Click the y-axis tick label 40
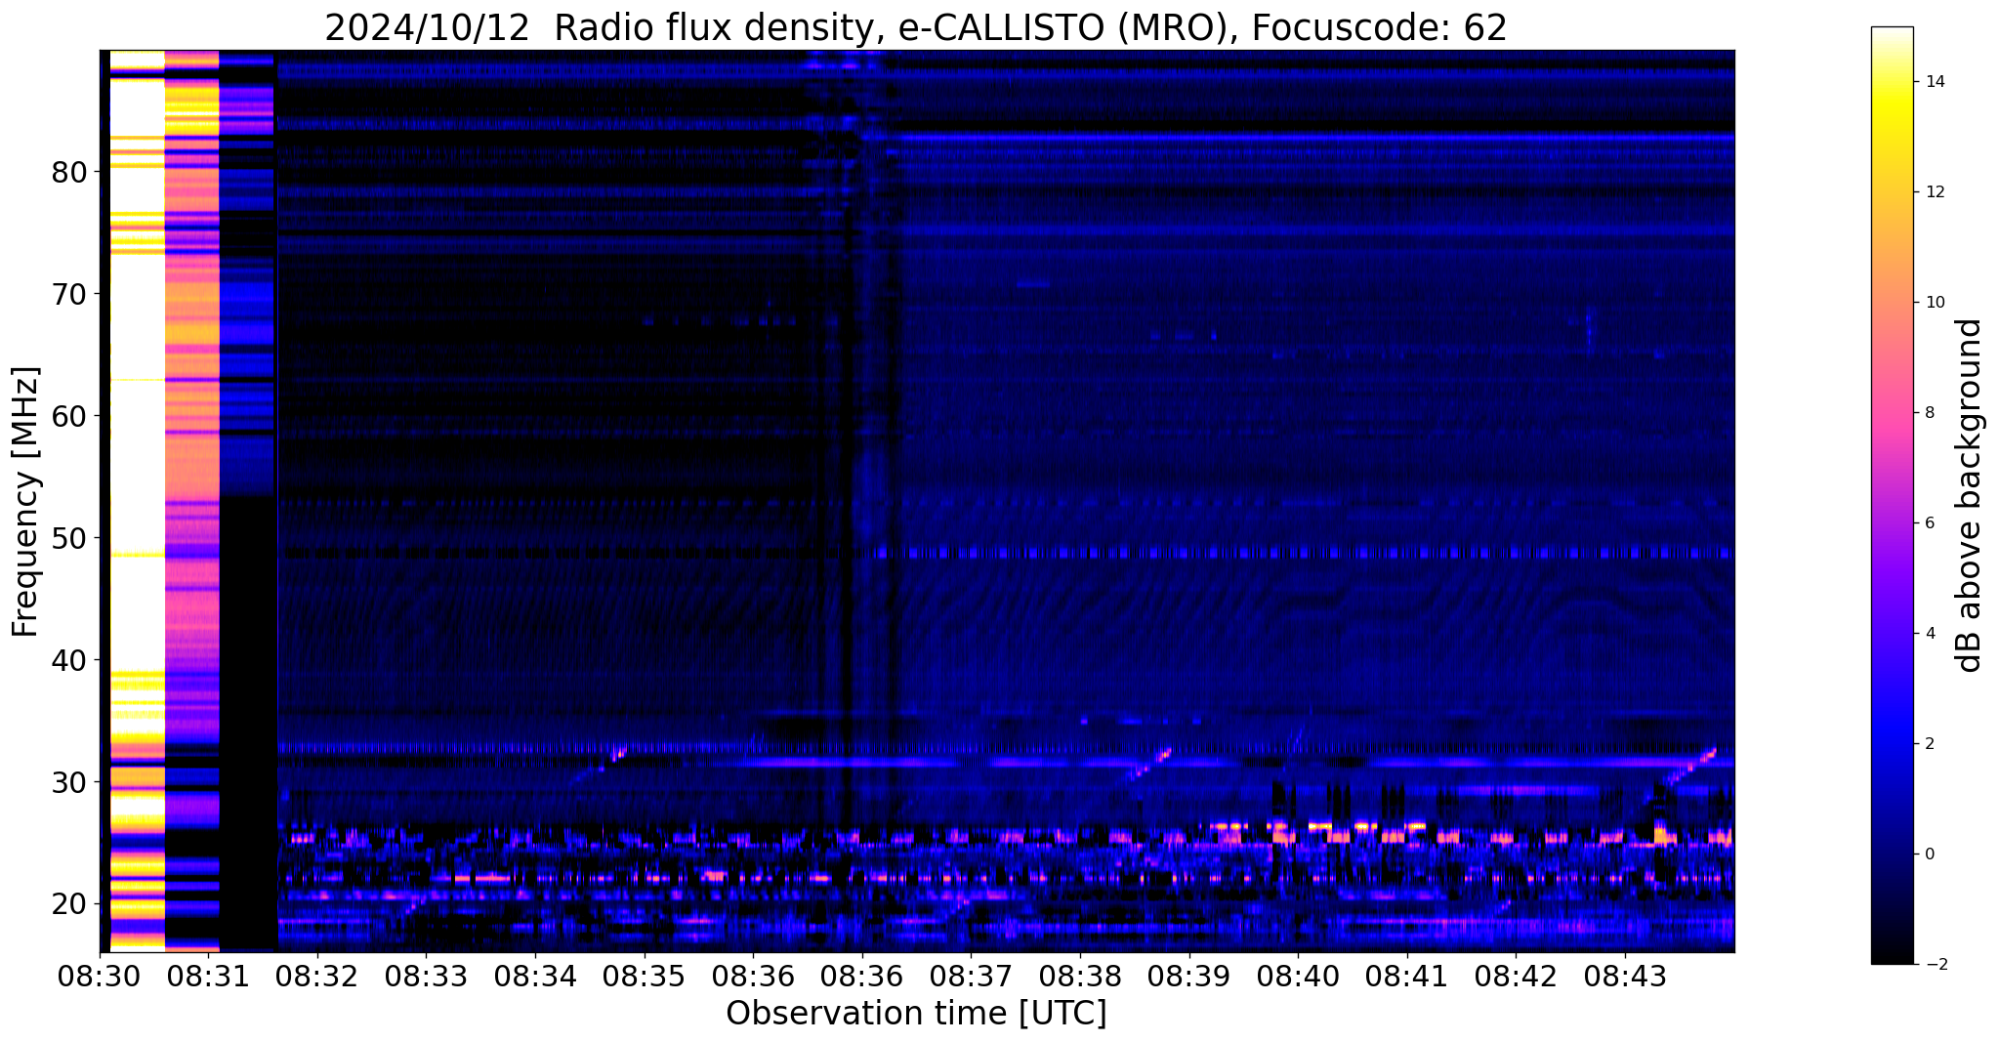This screenshot has height=1042, width=1999. click(69, 661)
